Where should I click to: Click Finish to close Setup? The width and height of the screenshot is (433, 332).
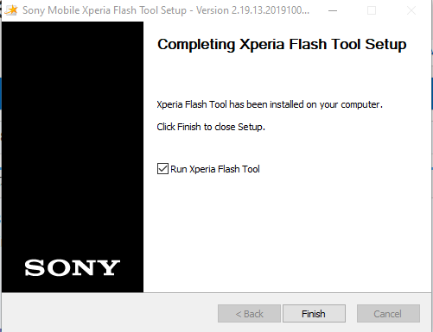[314, 314]
